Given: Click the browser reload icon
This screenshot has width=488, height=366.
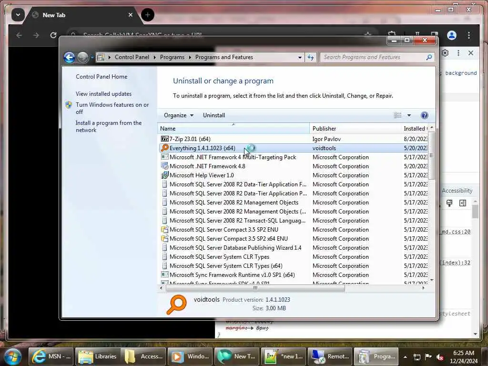Looking at the screenshot, I should pos(53,35).
